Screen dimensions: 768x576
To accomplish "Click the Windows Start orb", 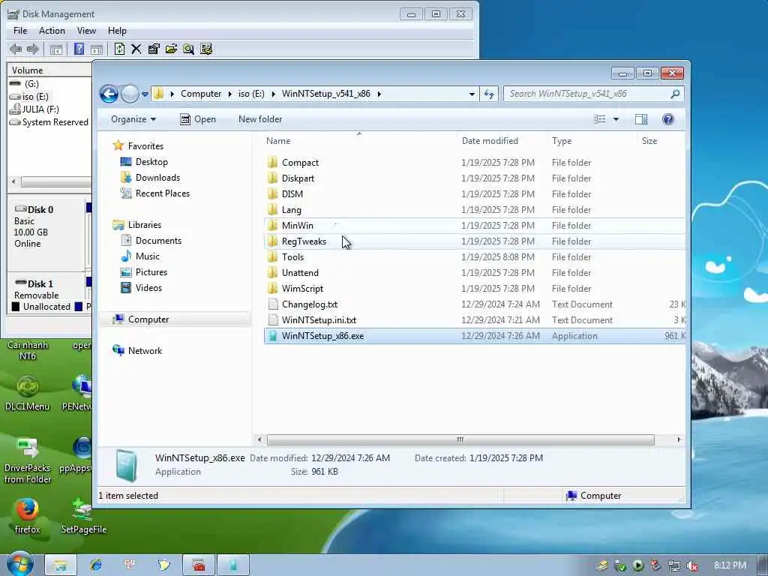I will 20,564.
